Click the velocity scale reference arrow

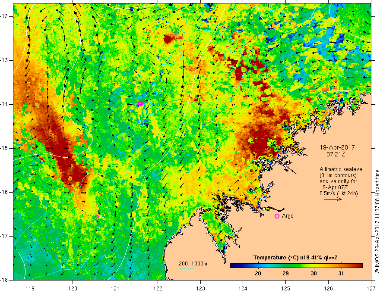[x=333, y=199]
